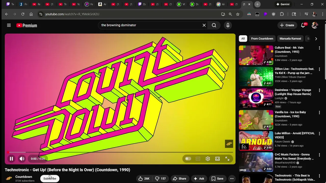The image size is (326, 183).
Task: Bookmark this page star
Action: tap(238, 14)
